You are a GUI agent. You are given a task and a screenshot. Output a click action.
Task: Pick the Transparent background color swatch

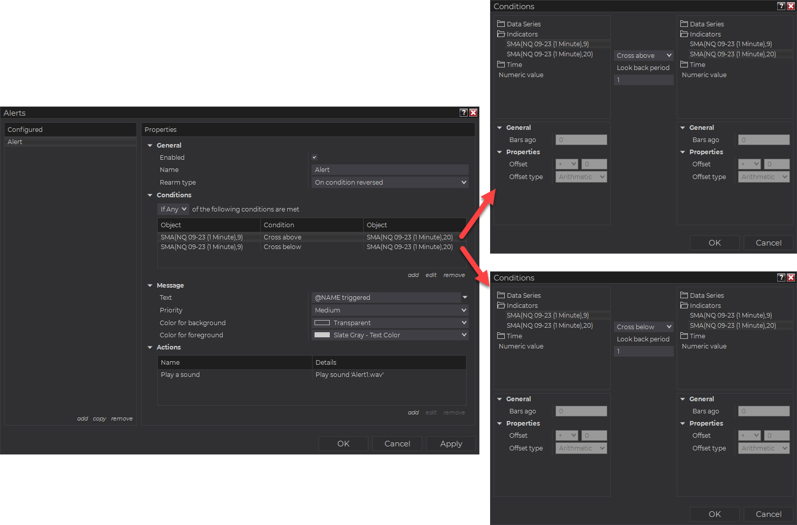click(x=322, y=323)
